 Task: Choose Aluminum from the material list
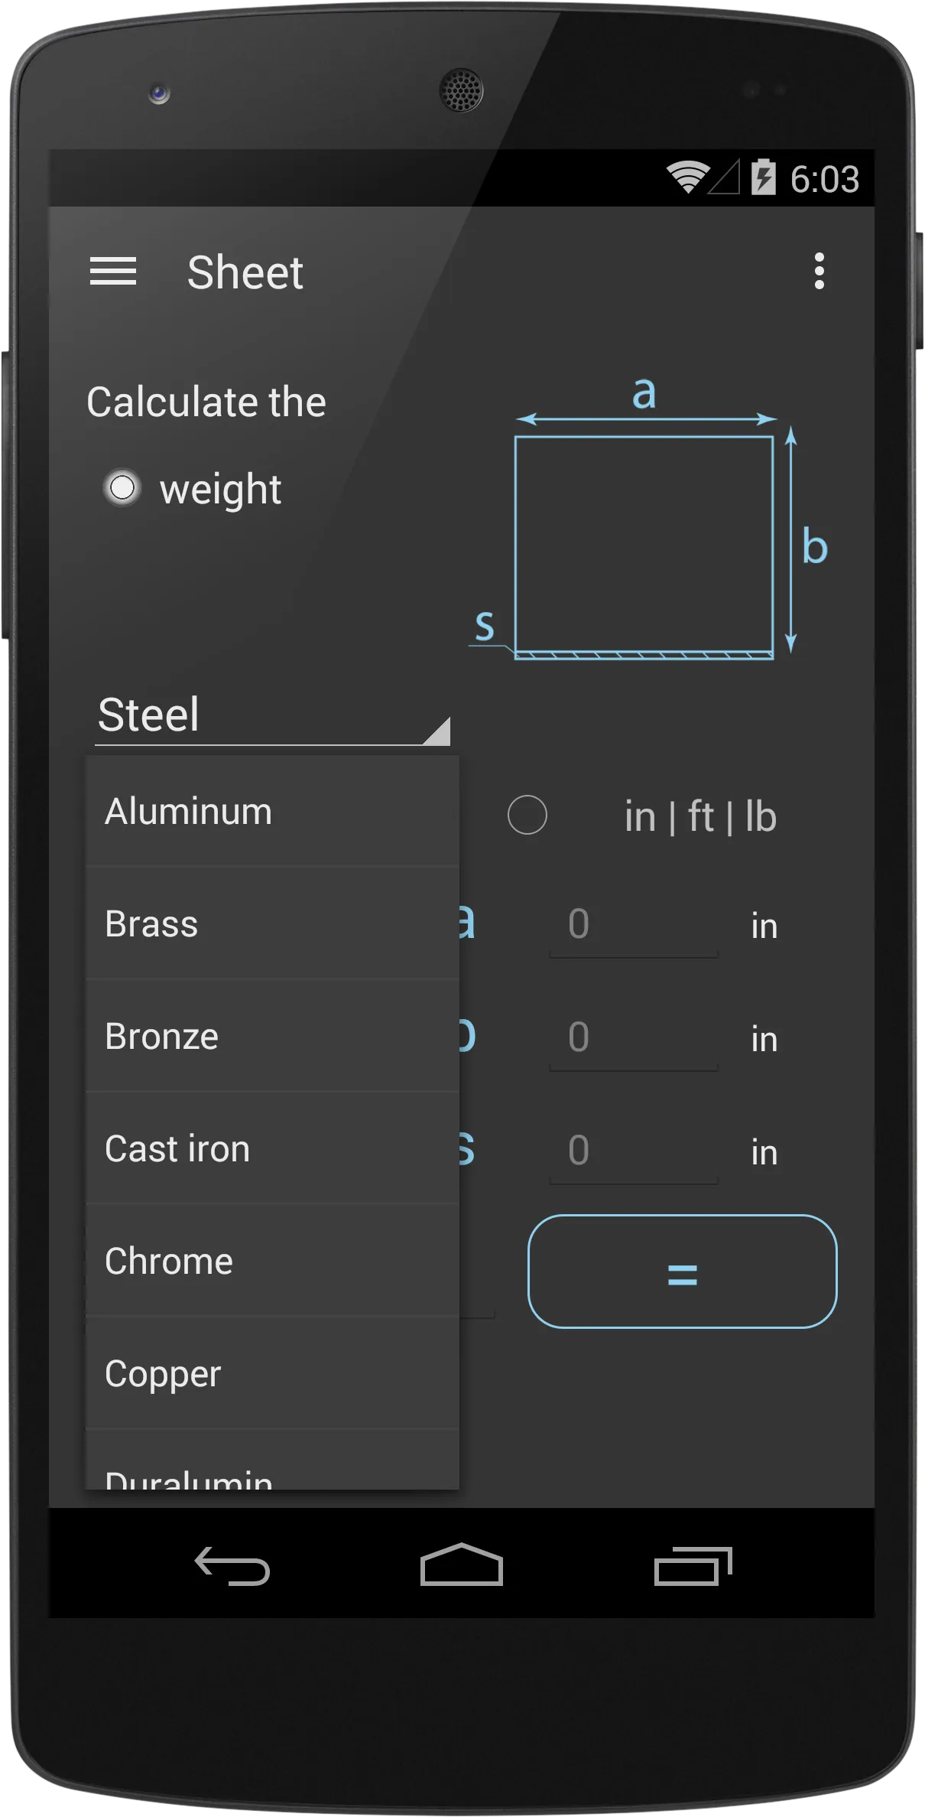tap(272, 811)
